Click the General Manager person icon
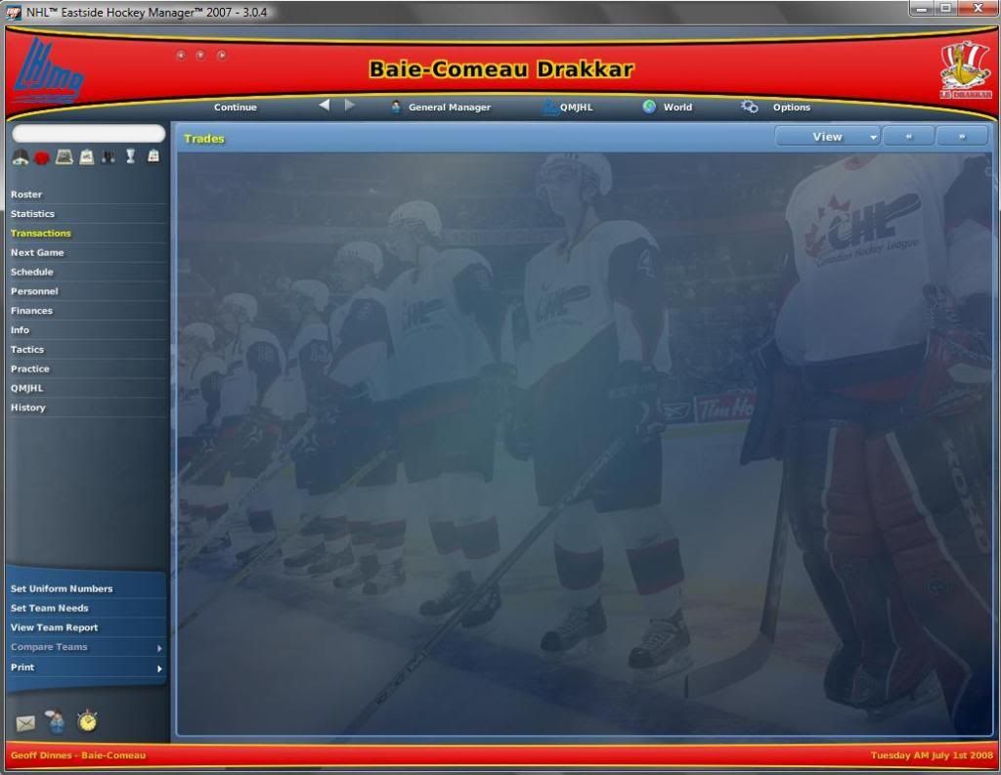The height and width of the screenshot is (775, 1001). pyautogui.click(x=395, y=107)
